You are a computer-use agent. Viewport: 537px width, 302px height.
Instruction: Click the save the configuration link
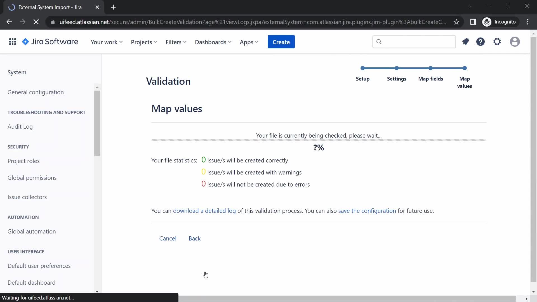(x=367, y=211)
